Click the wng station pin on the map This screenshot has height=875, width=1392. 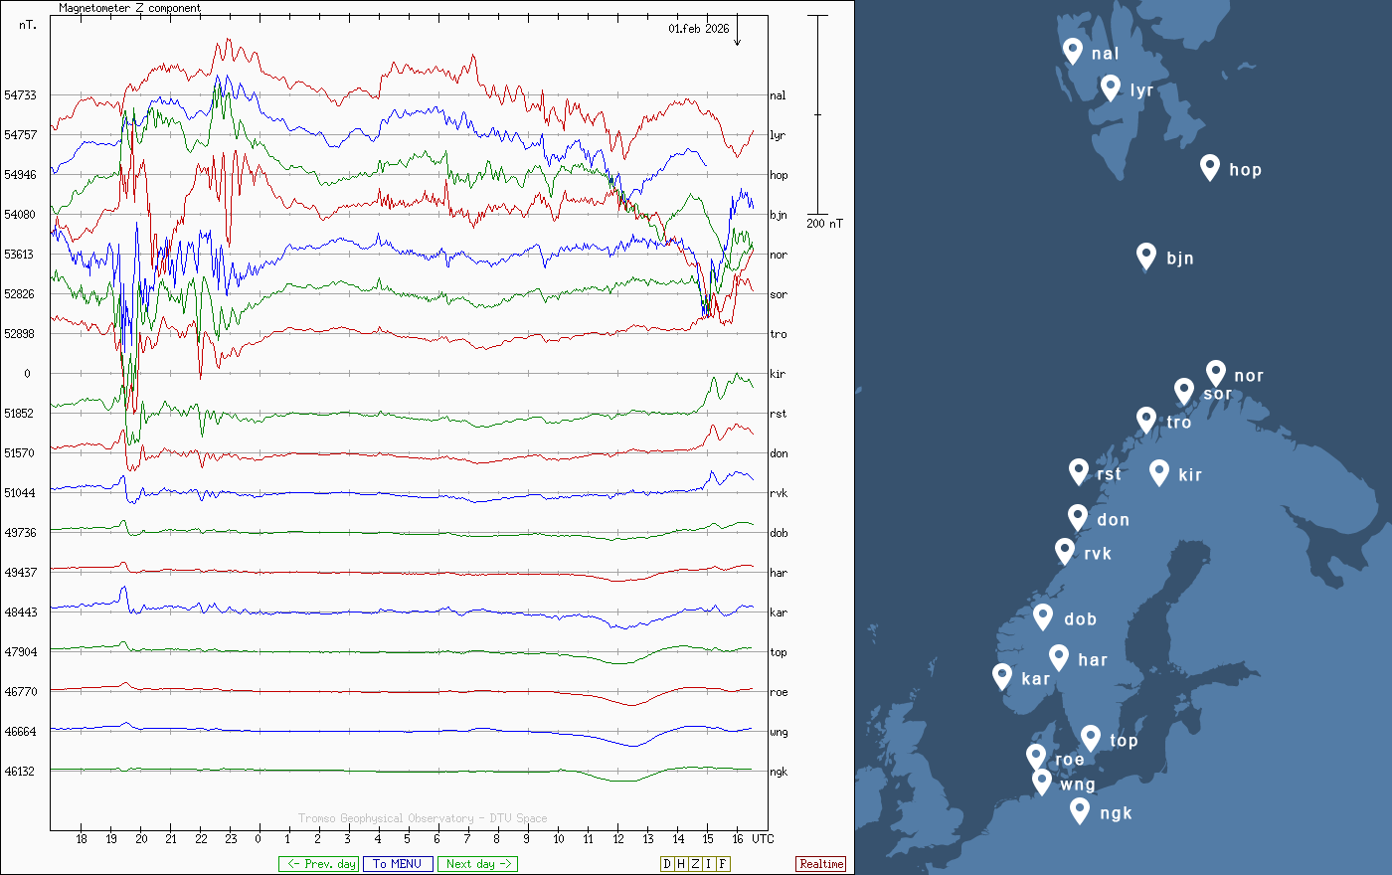pos(1041,782)
